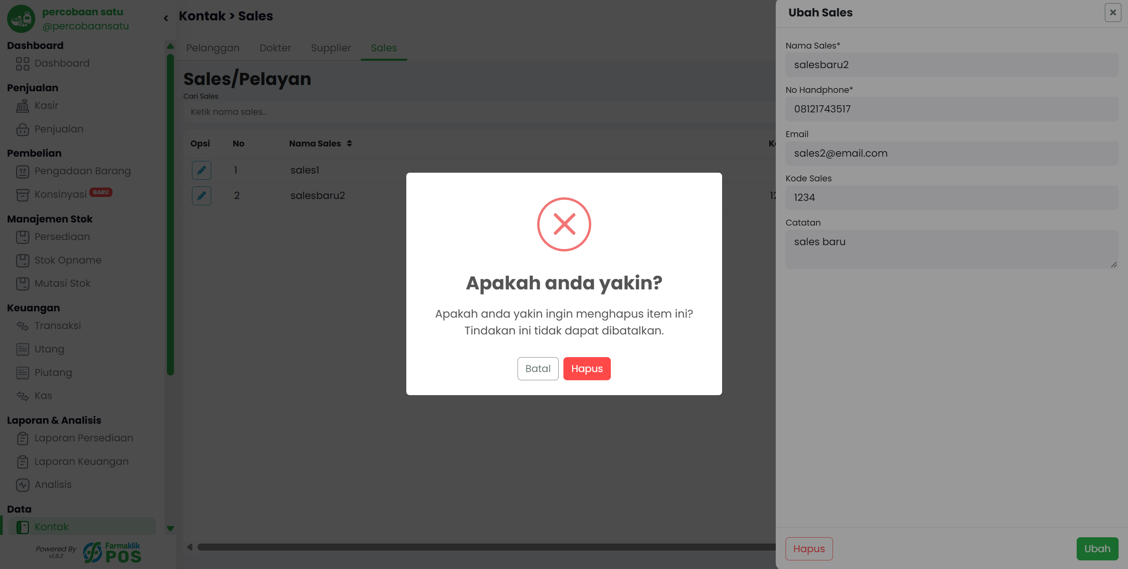Click the table horizontal scrollbar track
Viewport: 1128px width, 569px height.
click(486, 547)
